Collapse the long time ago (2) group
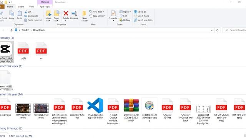Image resolution: width=246 pixels, height=138 pixels. coord(11,128)
